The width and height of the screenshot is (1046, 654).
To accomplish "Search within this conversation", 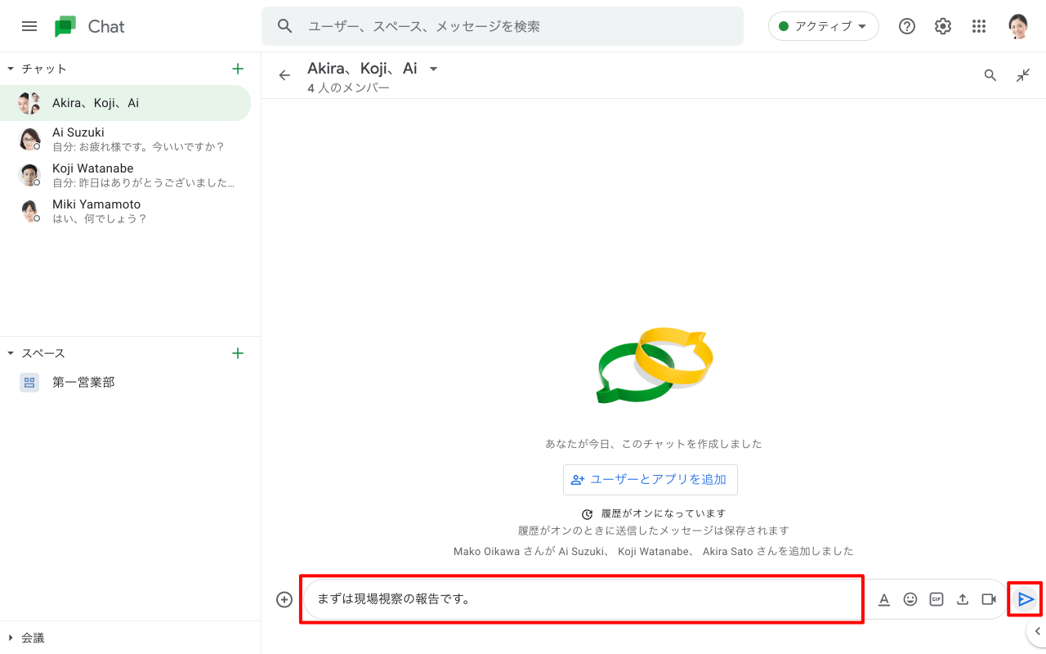I will (990, 75).
